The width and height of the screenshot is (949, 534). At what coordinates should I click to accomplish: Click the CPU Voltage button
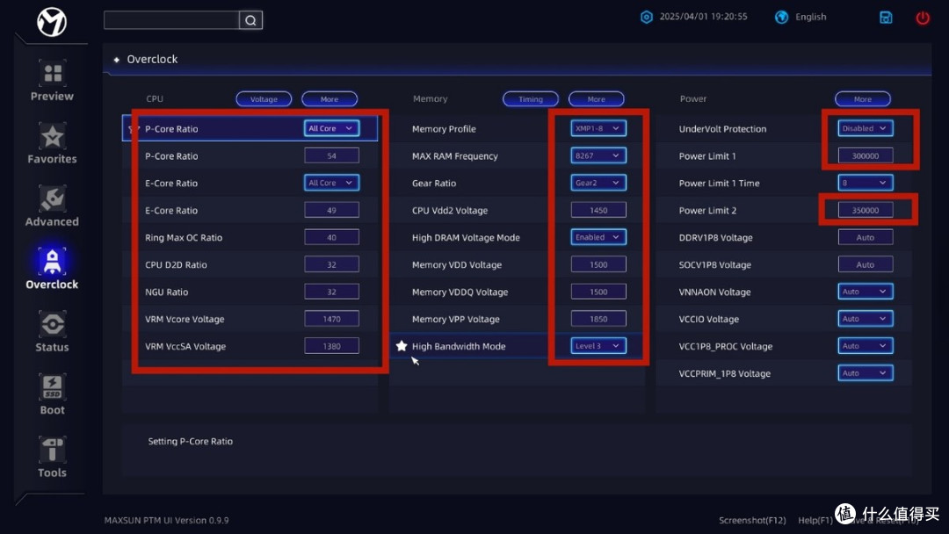(x=264, y=99)
